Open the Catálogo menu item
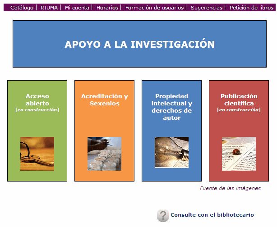Screen dimensions: 277x227 [22, 8]
